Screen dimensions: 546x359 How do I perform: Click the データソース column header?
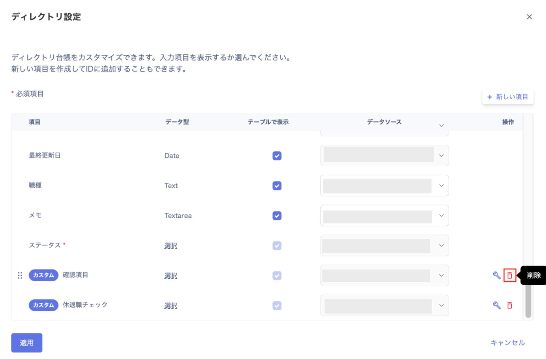coord(384,122)
